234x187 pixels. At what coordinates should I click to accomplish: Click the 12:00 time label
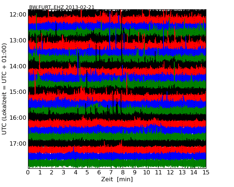18,15
